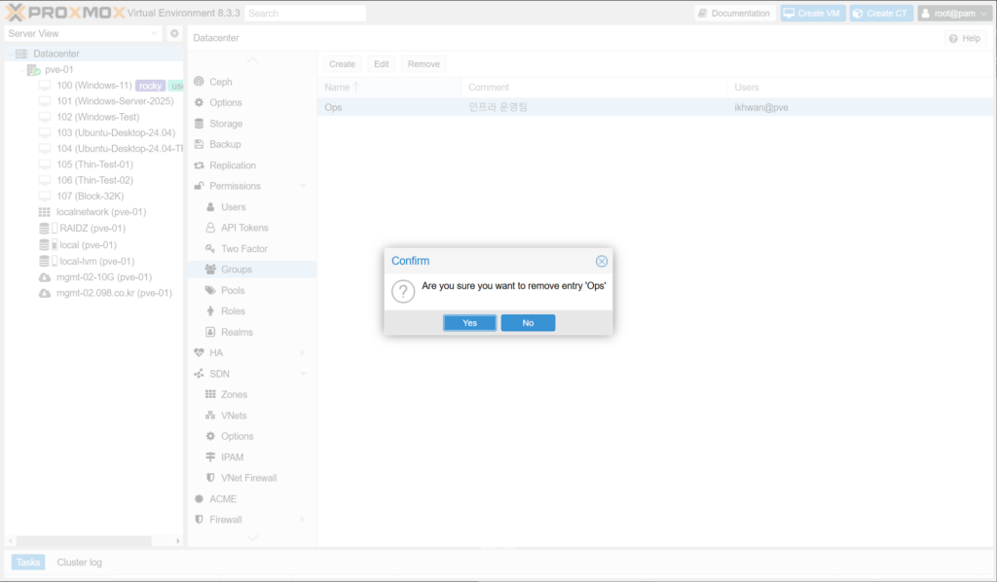
Task: Collapse the SDN menu section
Action: [x=303, y=374]
